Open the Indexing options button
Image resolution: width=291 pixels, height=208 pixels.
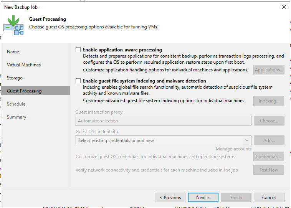coord(269,101)
